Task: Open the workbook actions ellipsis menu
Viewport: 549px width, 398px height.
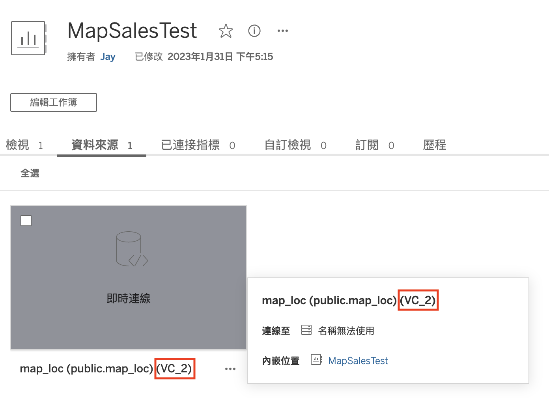Action: 283,31
